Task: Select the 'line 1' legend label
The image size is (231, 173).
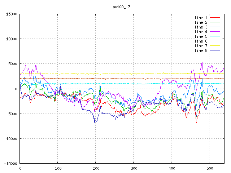Action: pyautogui.click(x=201, y=18)
